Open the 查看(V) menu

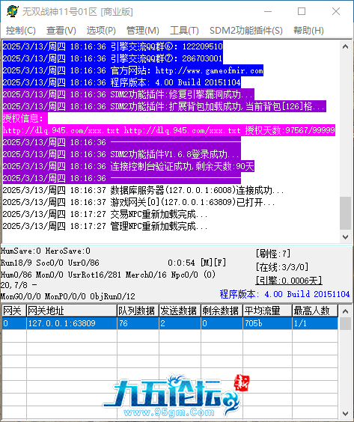click(x=61, y=31)
